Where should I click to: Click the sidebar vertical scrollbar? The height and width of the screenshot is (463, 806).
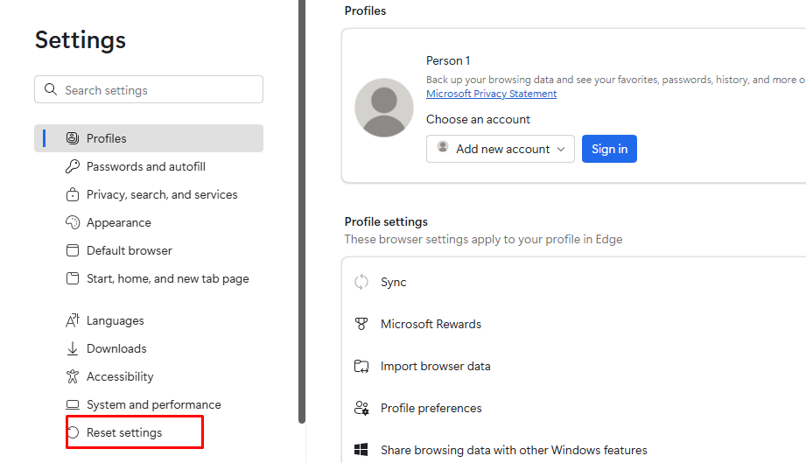[x=302, y=210]
